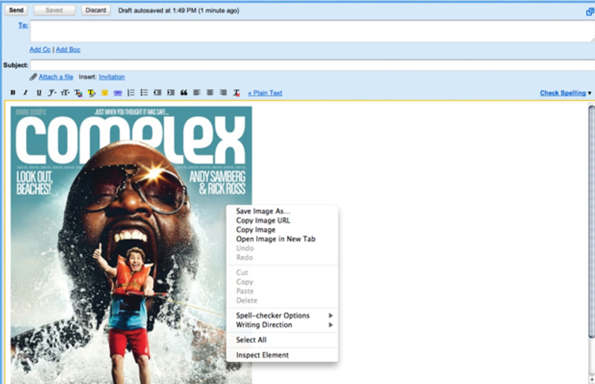The width and height of the screenshot is (595, 384).
Task: Click the insert link icon
Action: point(118,93)
